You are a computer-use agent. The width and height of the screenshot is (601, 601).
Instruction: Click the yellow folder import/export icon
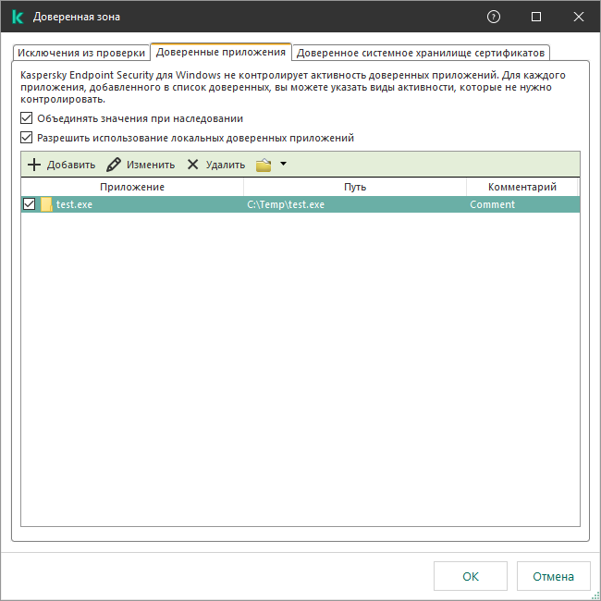pyautogui.click(x=264, y=165)
